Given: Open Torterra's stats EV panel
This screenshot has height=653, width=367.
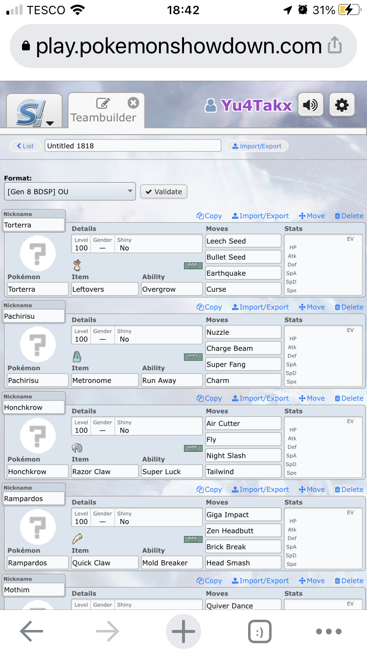Looking at the screenshot, I should 323,264.
